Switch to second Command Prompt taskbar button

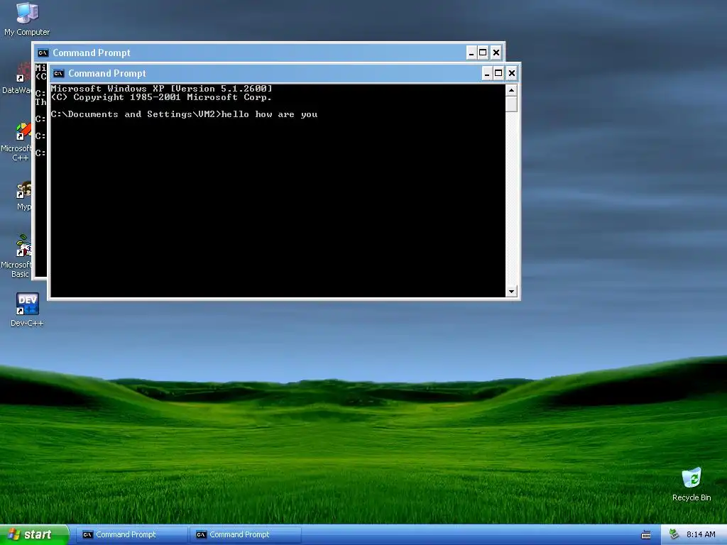click(x=245, y=534)
